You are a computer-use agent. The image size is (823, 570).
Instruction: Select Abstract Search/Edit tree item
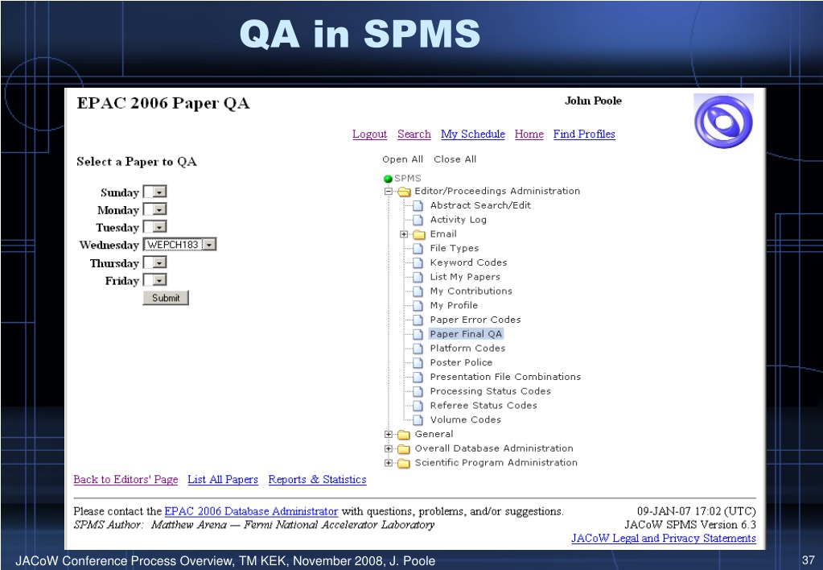coord(480,205)
